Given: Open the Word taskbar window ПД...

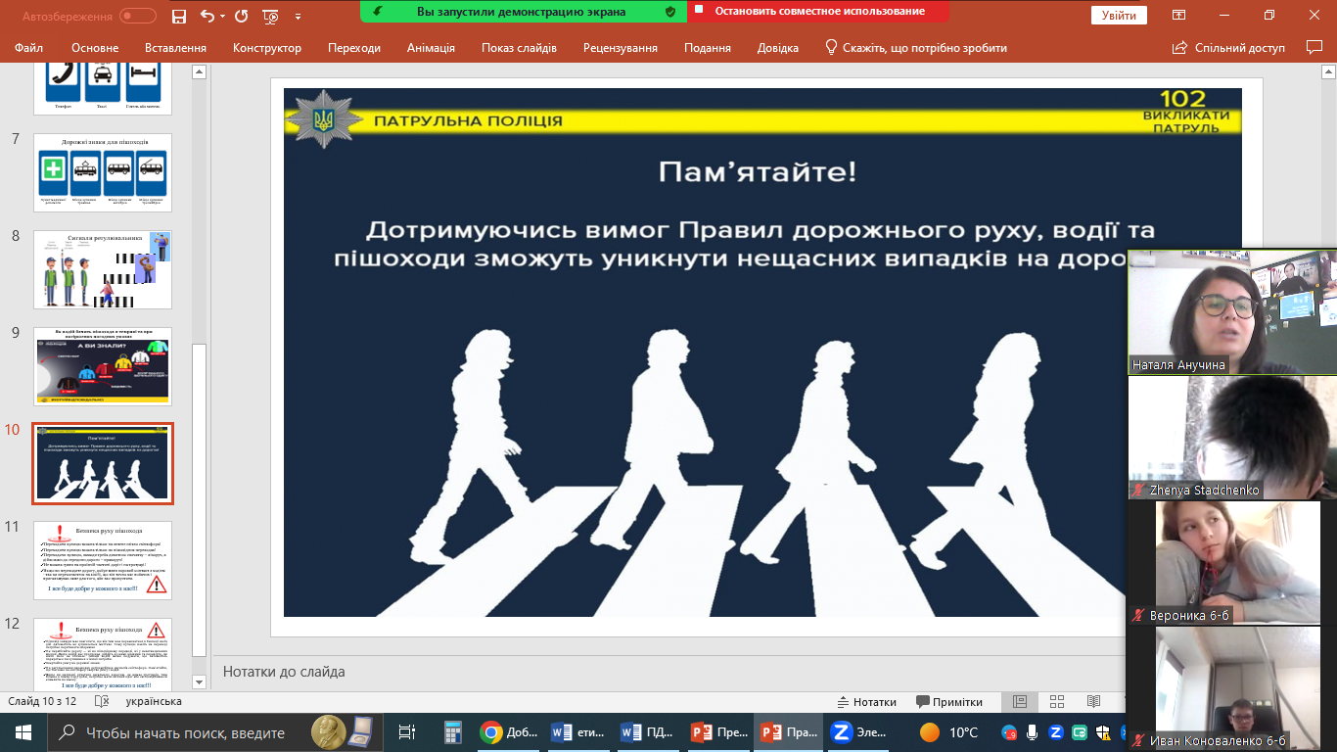Looking at the screenshot, I should [x=650, y=732].
